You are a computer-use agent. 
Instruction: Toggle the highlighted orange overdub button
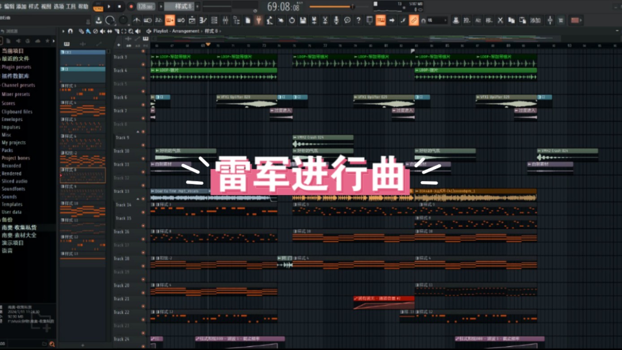click(x=170, y=20)
